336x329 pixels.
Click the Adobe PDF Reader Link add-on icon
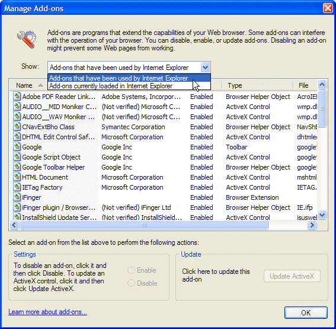[17, 96]
